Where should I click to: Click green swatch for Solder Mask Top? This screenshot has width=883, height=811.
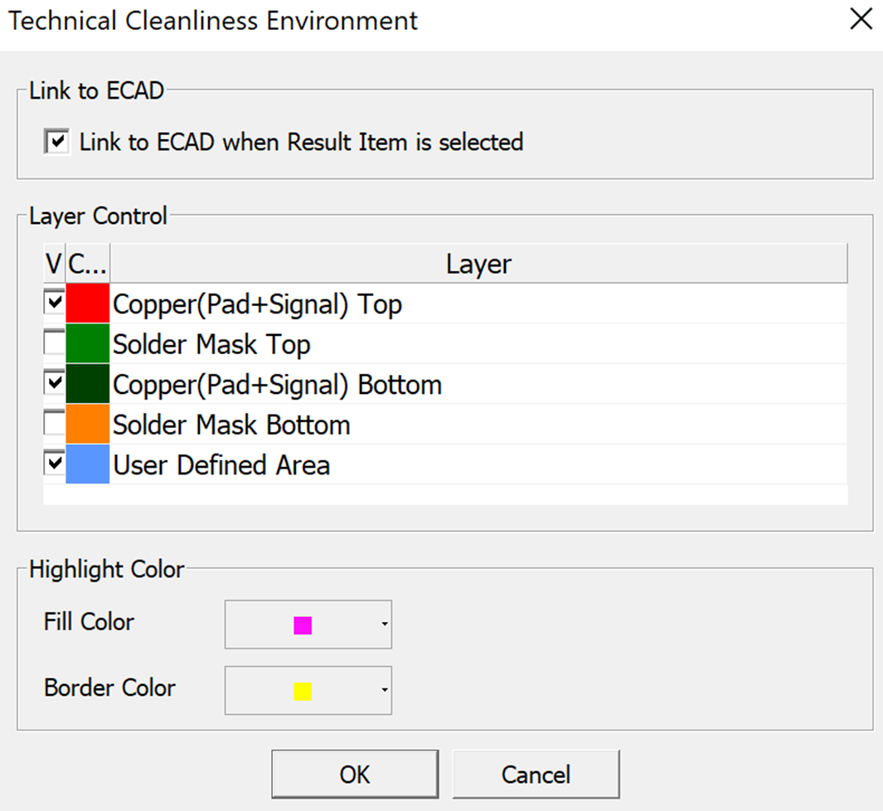(x=88, y=343)
